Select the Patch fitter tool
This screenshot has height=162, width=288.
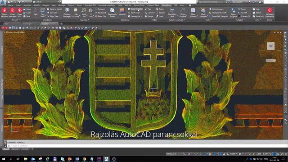[160, 9]
